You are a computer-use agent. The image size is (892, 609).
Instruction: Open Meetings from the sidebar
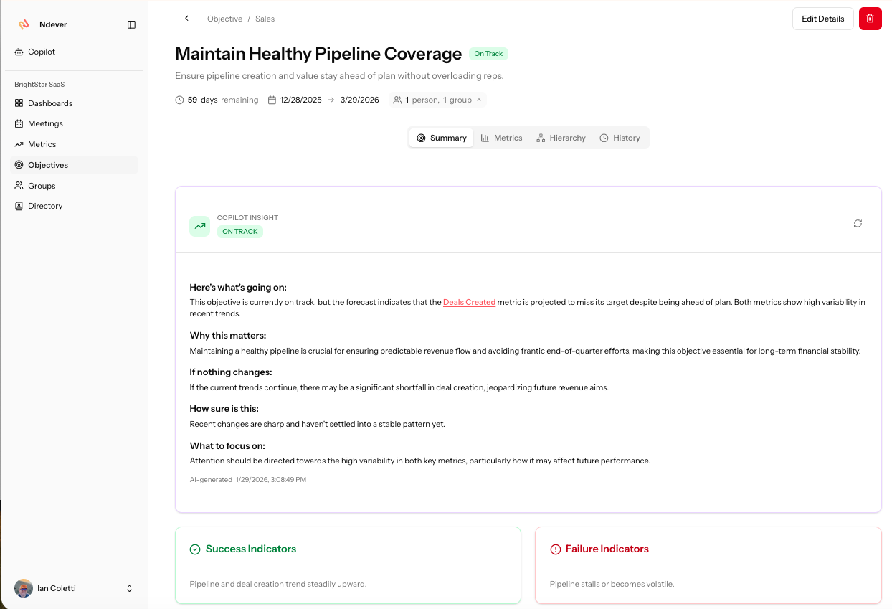(x=45, y=123)
